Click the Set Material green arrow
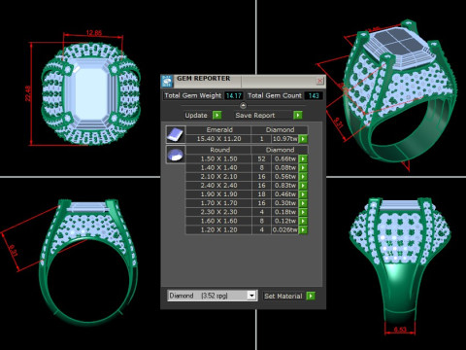 [311, 296]
